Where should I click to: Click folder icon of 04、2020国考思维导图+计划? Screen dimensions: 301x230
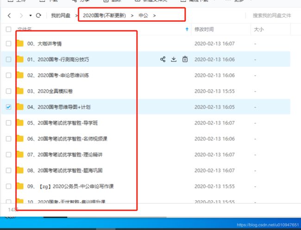pyautogui.click(x=20, y=107)
